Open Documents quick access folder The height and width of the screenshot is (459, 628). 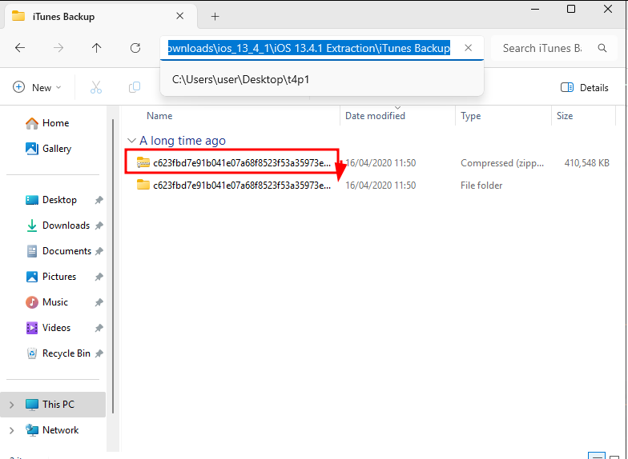[58, 251]
